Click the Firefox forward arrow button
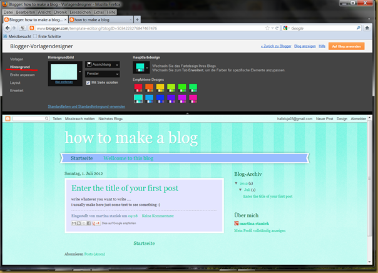The height and width of the screenshot is (273, 378). pos(14,28)
